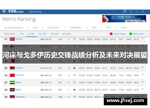Select the 1-50 positions tab
Viewport: 150px width, 108px height.
(21, 34)
